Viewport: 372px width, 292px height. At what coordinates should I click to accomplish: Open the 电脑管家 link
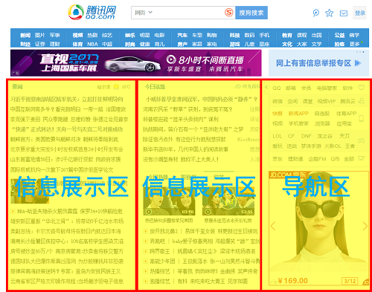pyautogui.click(x=327, y=88)
